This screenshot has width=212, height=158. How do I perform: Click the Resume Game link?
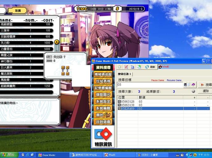(x=174, y=80)
